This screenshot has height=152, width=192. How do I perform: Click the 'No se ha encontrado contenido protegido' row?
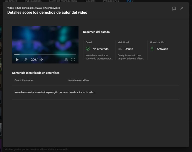96,92
